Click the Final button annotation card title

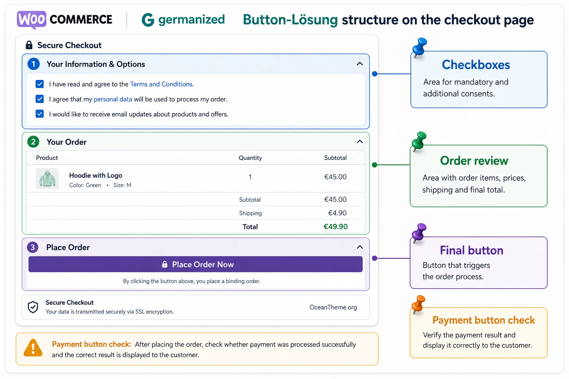472,250
